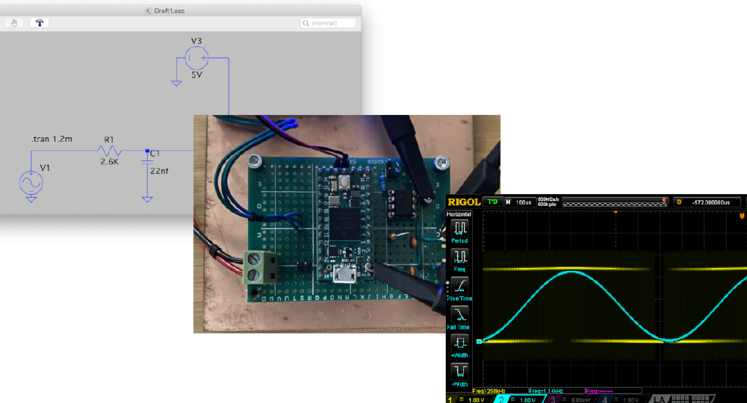Viewport: 747px width, 403px height.
Task: Click the hammer control panel button
Action: coord(40,23)
